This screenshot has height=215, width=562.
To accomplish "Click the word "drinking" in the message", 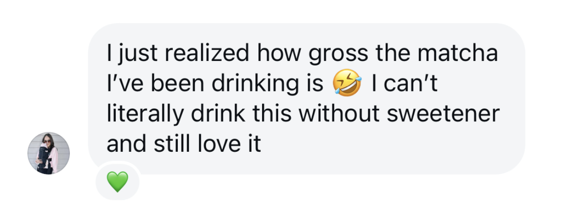I will [x=256, y=85].
